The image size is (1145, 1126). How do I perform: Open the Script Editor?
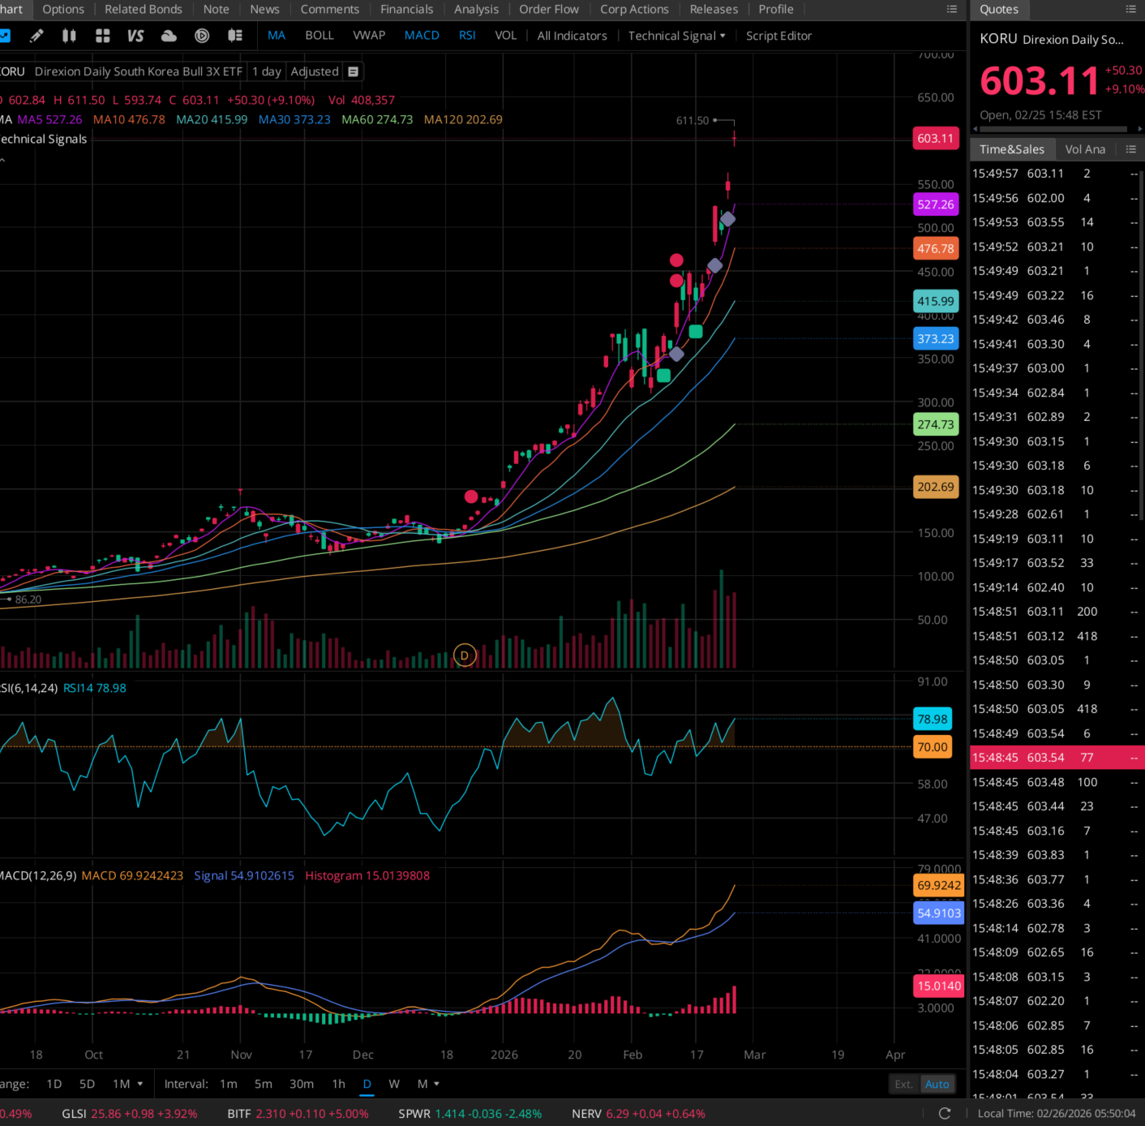click(x=778, y=36)
